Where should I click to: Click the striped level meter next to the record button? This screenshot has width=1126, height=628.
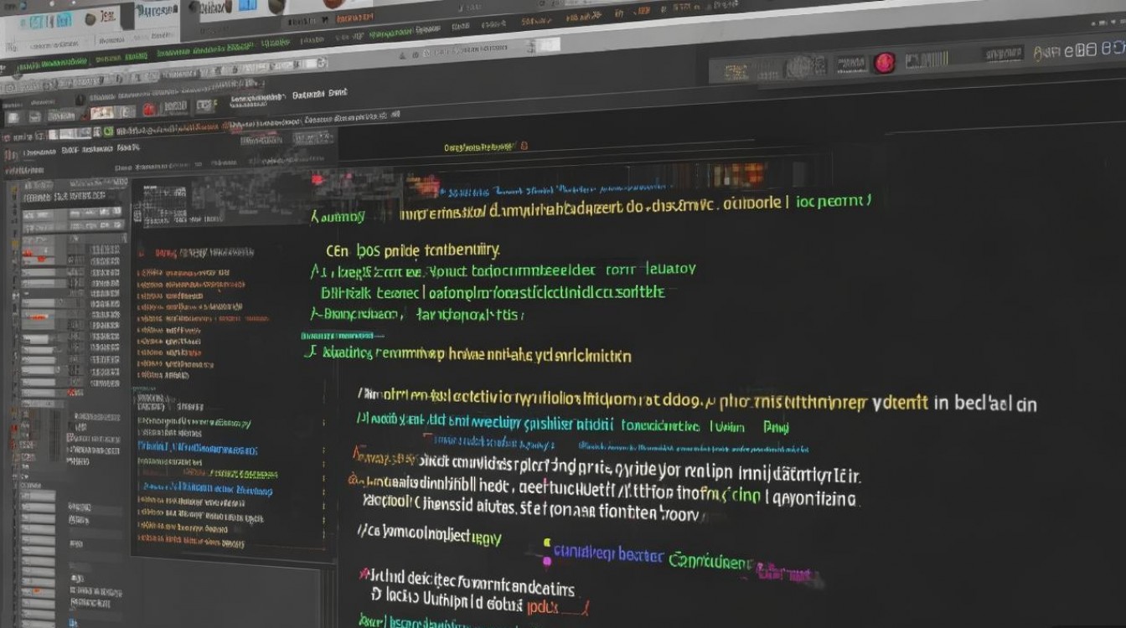click(926, 60)
